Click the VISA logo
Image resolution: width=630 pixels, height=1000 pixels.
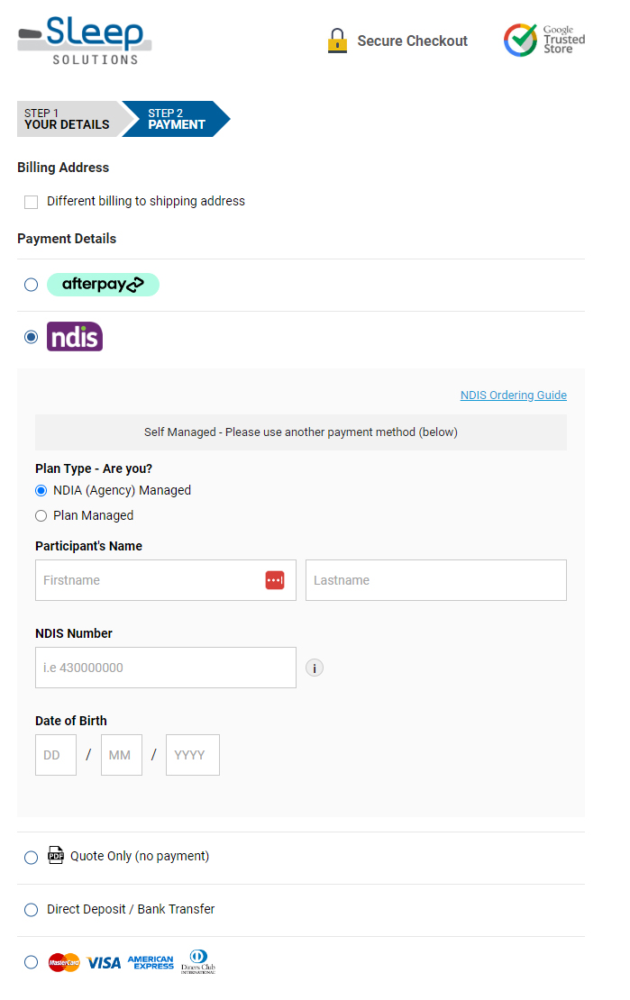click(x=103, y=962)
